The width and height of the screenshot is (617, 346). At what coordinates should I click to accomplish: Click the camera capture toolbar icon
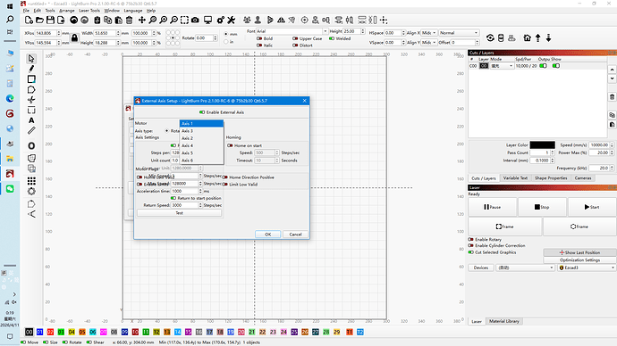point(195,20)
